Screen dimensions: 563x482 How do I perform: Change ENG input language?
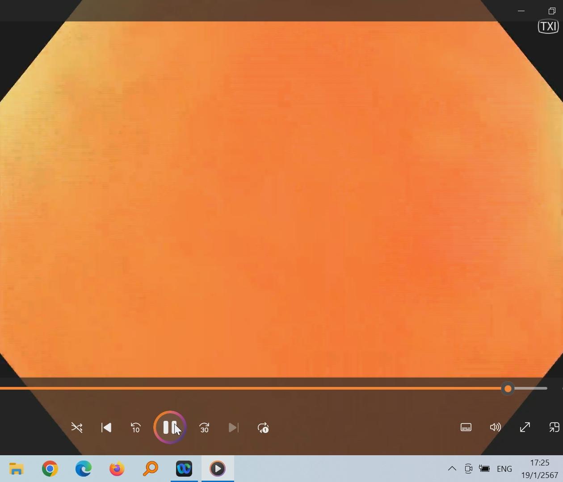click(504, 469)
